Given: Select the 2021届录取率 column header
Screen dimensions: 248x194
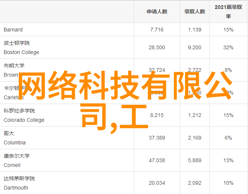Looking at the screenshot, I should 228,11.
